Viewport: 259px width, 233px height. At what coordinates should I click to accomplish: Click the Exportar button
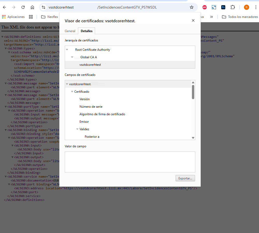pyautogui.click(x=185, y=178)
